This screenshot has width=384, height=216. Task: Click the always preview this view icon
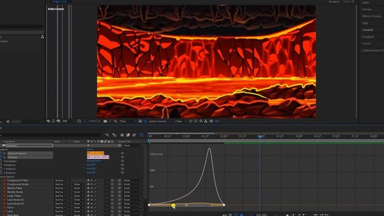tap(48, 121)
